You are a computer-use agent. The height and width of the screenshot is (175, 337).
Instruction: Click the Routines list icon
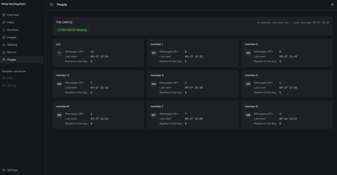point(4,30)
